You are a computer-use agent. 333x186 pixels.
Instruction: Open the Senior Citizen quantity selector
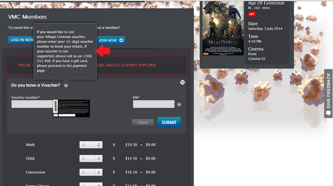coord(91,185)
